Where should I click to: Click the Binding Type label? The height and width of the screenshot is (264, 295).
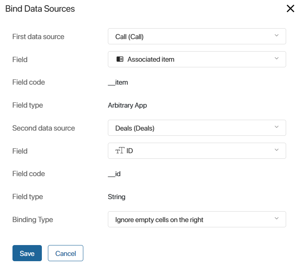coord(33,220)
